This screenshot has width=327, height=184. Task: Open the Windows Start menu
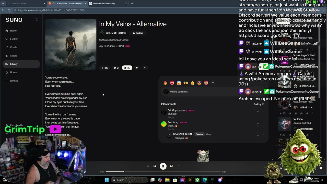[x=107, y=180]
